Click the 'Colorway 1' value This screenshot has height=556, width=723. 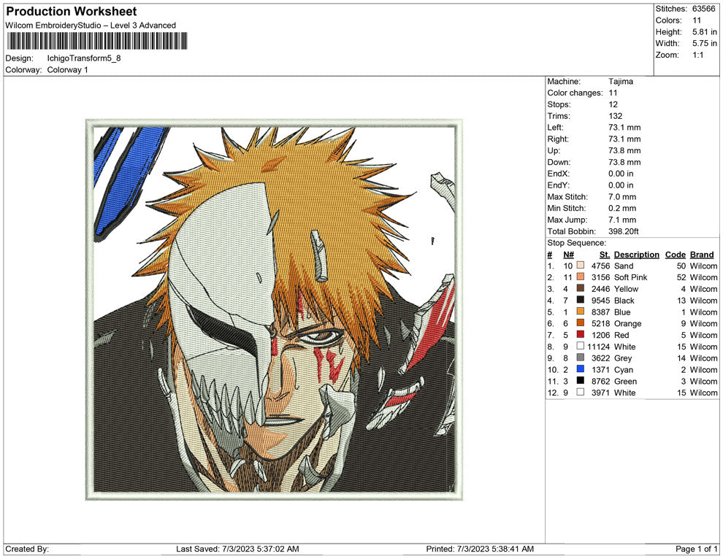[x=67, y=69]
